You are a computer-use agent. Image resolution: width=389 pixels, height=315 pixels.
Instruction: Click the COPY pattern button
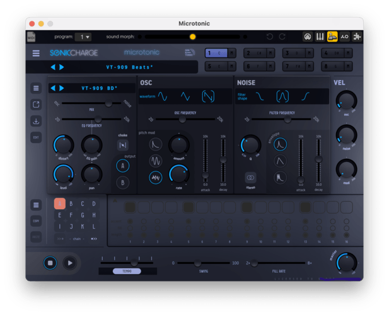[36, 221]
